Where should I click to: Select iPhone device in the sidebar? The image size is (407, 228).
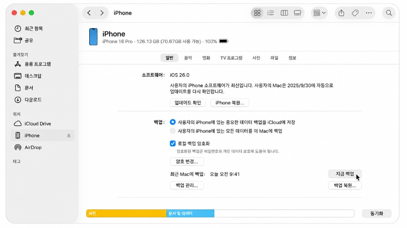pos(43,135)
